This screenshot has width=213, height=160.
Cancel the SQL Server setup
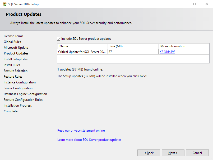click(x=197, y=153)
